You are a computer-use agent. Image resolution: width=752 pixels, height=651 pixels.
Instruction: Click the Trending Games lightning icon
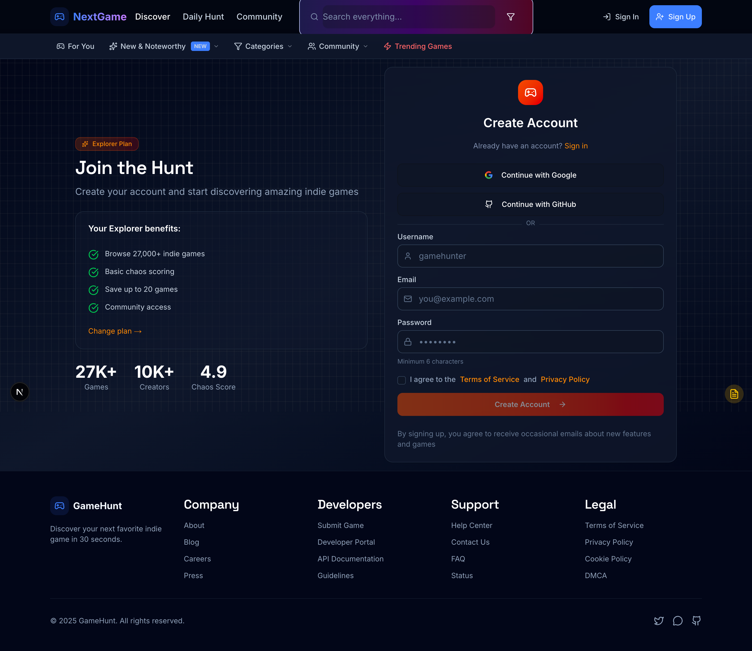(x=387, y=46)
